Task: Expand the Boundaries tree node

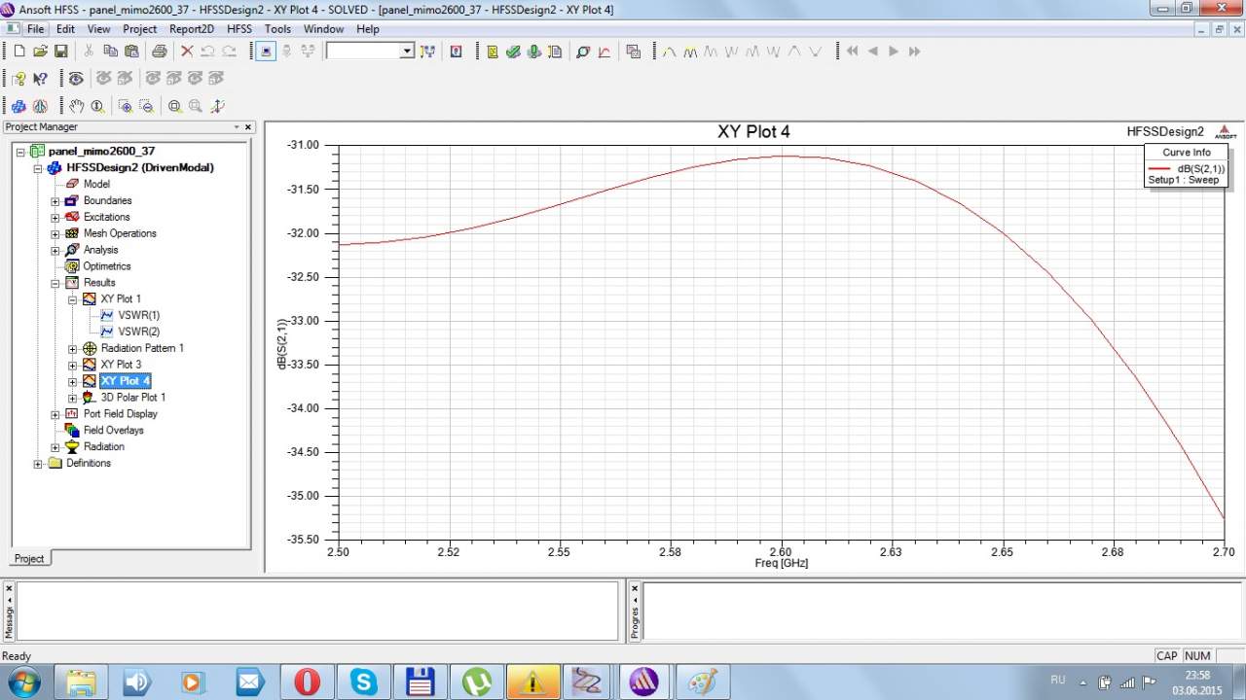Action: tap(55, 201)
